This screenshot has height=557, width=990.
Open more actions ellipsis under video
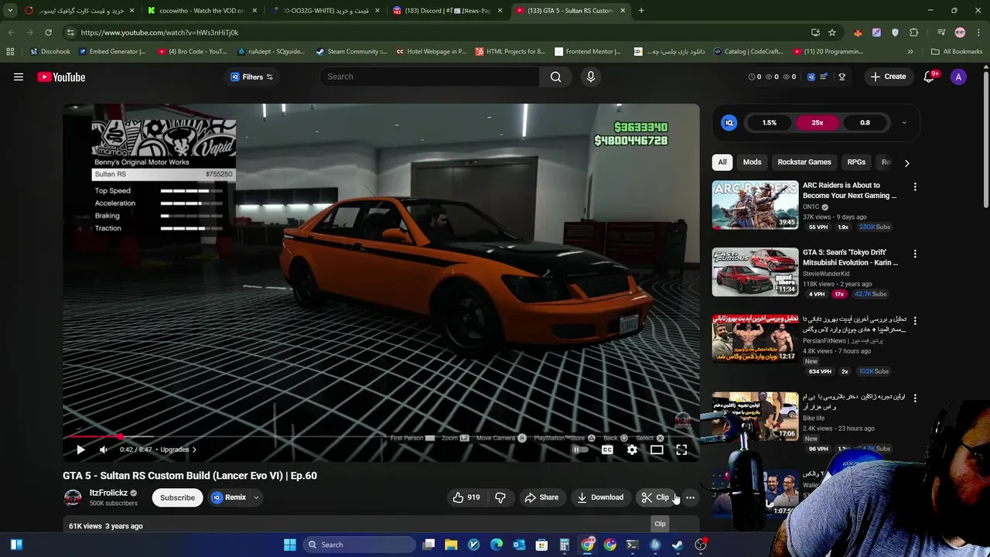pyautogui.click(x=690, y=497)
